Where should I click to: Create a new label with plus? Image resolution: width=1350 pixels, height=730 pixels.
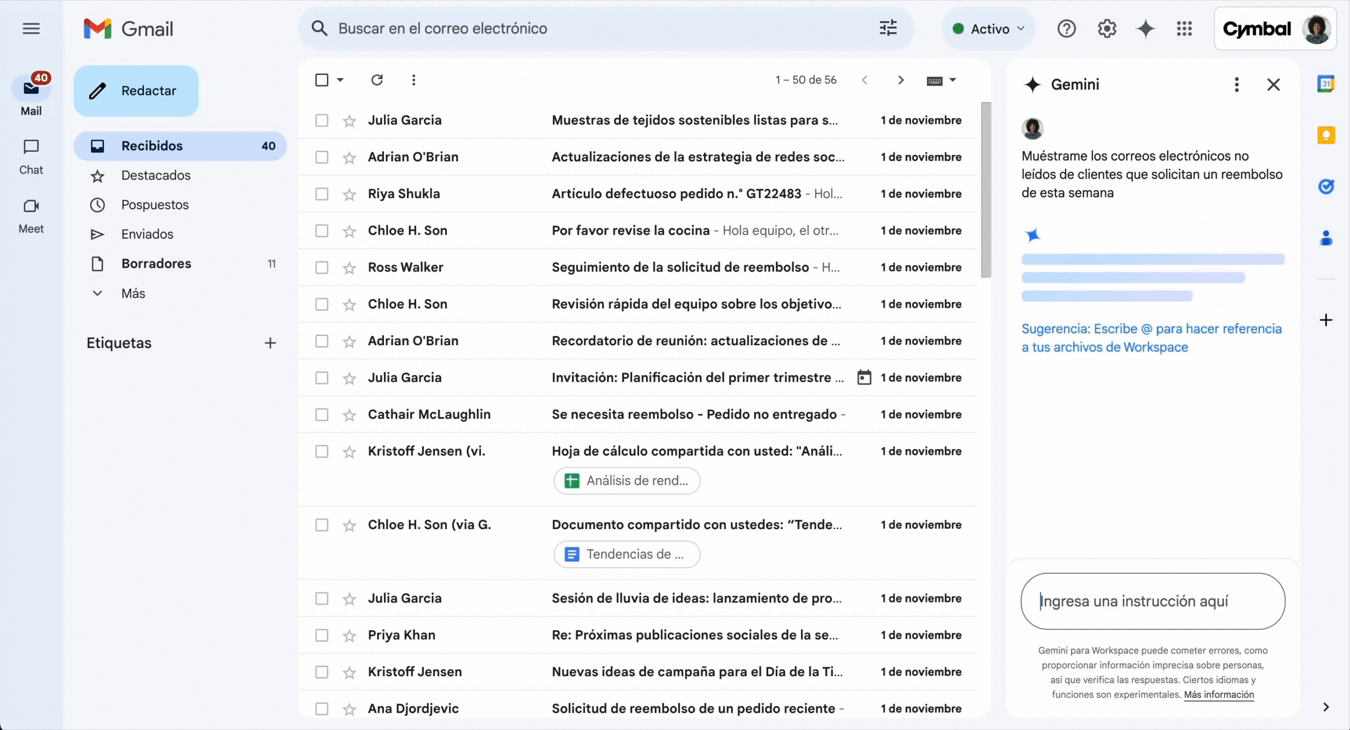270,343
